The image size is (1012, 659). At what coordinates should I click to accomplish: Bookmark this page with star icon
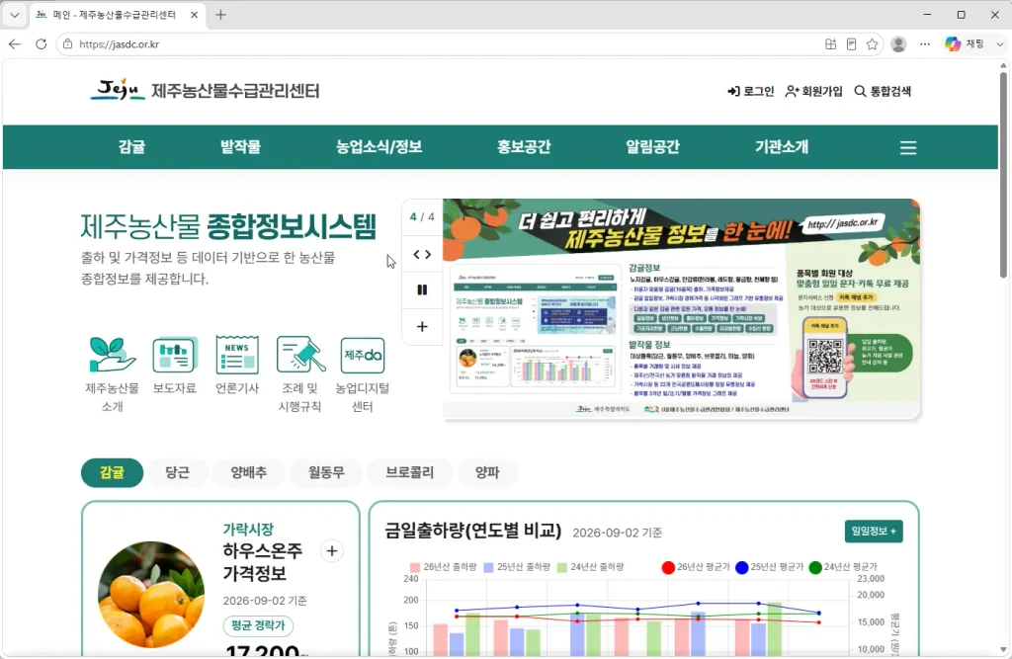(872, 43)
